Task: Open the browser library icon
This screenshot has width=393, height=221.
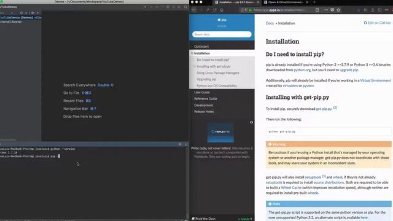Action: point(365,10)
